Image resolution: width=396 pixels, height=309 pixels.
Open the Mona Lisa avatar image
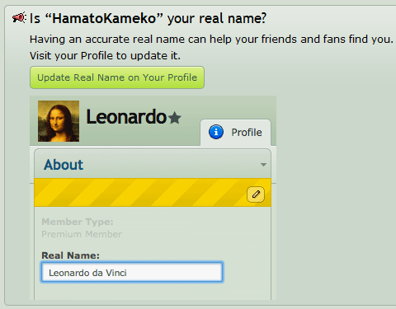coord(59,121)
